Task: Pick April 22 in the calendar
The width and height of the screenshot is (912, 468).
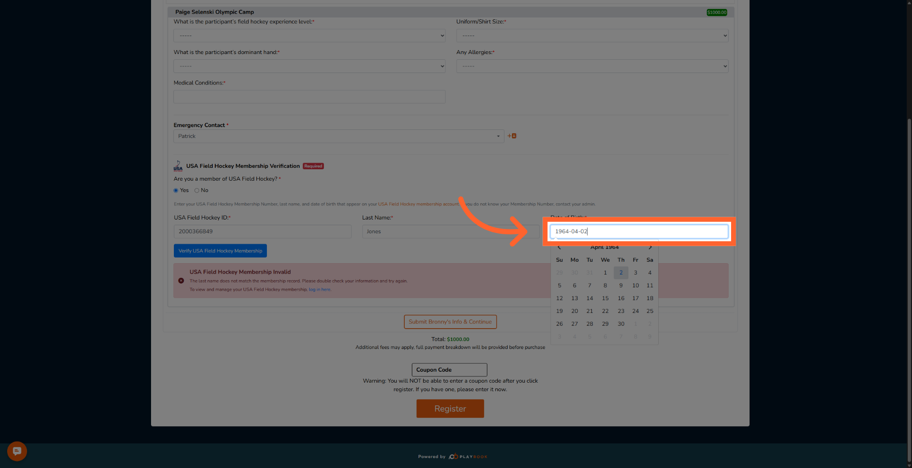Action: pyautogui.click(x=605, y=311)
